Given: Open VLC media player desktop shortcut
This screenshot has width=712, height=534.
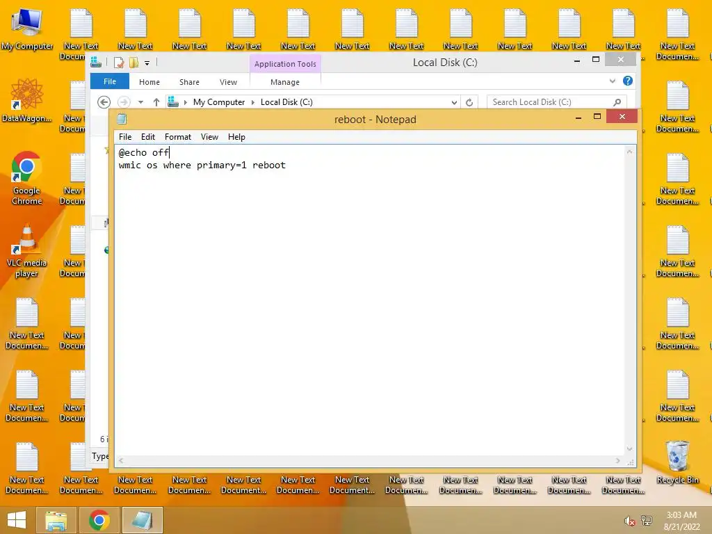Looking at the screenshot, I should click(27, 250).
